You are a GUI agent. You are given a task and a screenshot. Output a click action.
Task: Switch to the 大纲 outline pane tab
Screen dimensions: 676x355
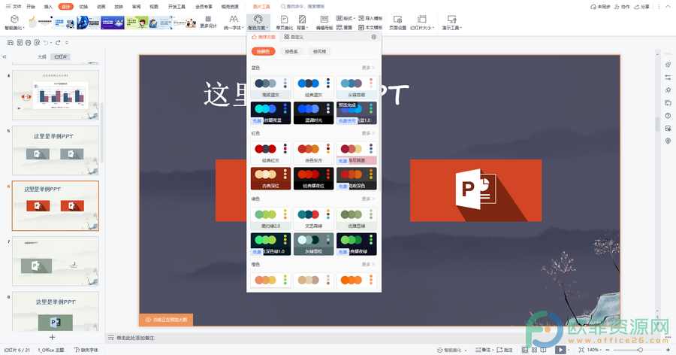point(42,56)
